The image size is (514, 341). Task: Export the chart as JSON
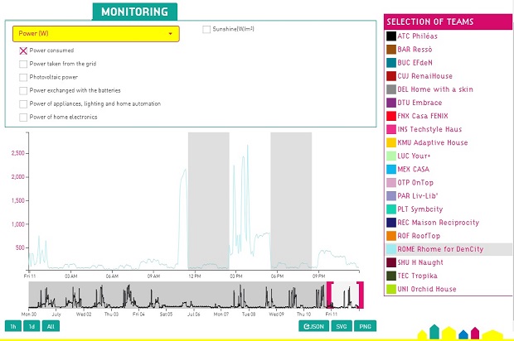tap(313, 326)
